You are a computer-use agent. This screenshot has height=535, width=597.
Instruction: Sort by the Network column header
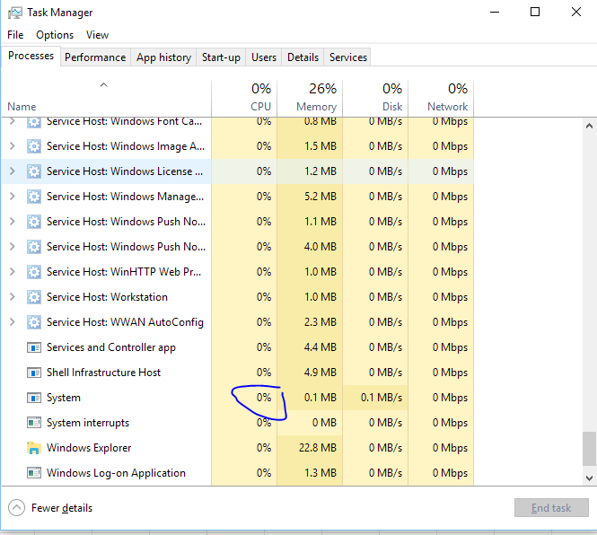(x=441, y=98)
